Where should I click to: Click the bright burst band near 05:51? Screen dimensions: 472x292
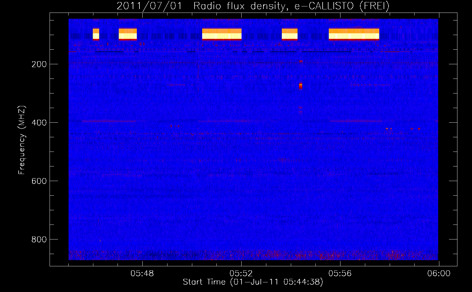coord(222,34)
